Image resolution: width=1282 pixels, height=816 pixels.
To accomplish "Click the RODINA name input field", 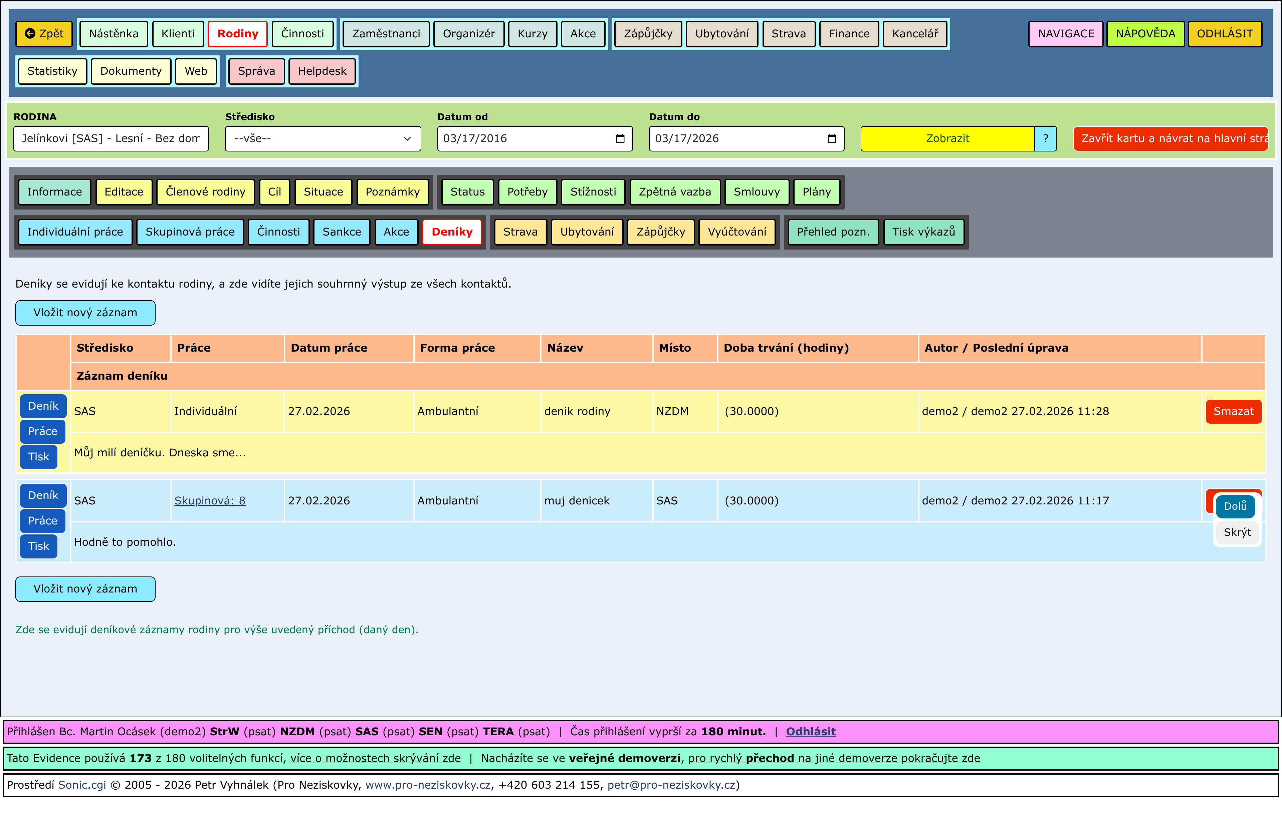I will 111,139.
